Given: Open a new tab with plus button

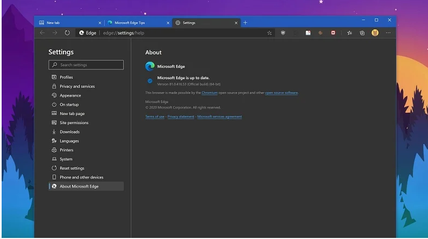Looking at the screenshot, I should click(245, 23).
